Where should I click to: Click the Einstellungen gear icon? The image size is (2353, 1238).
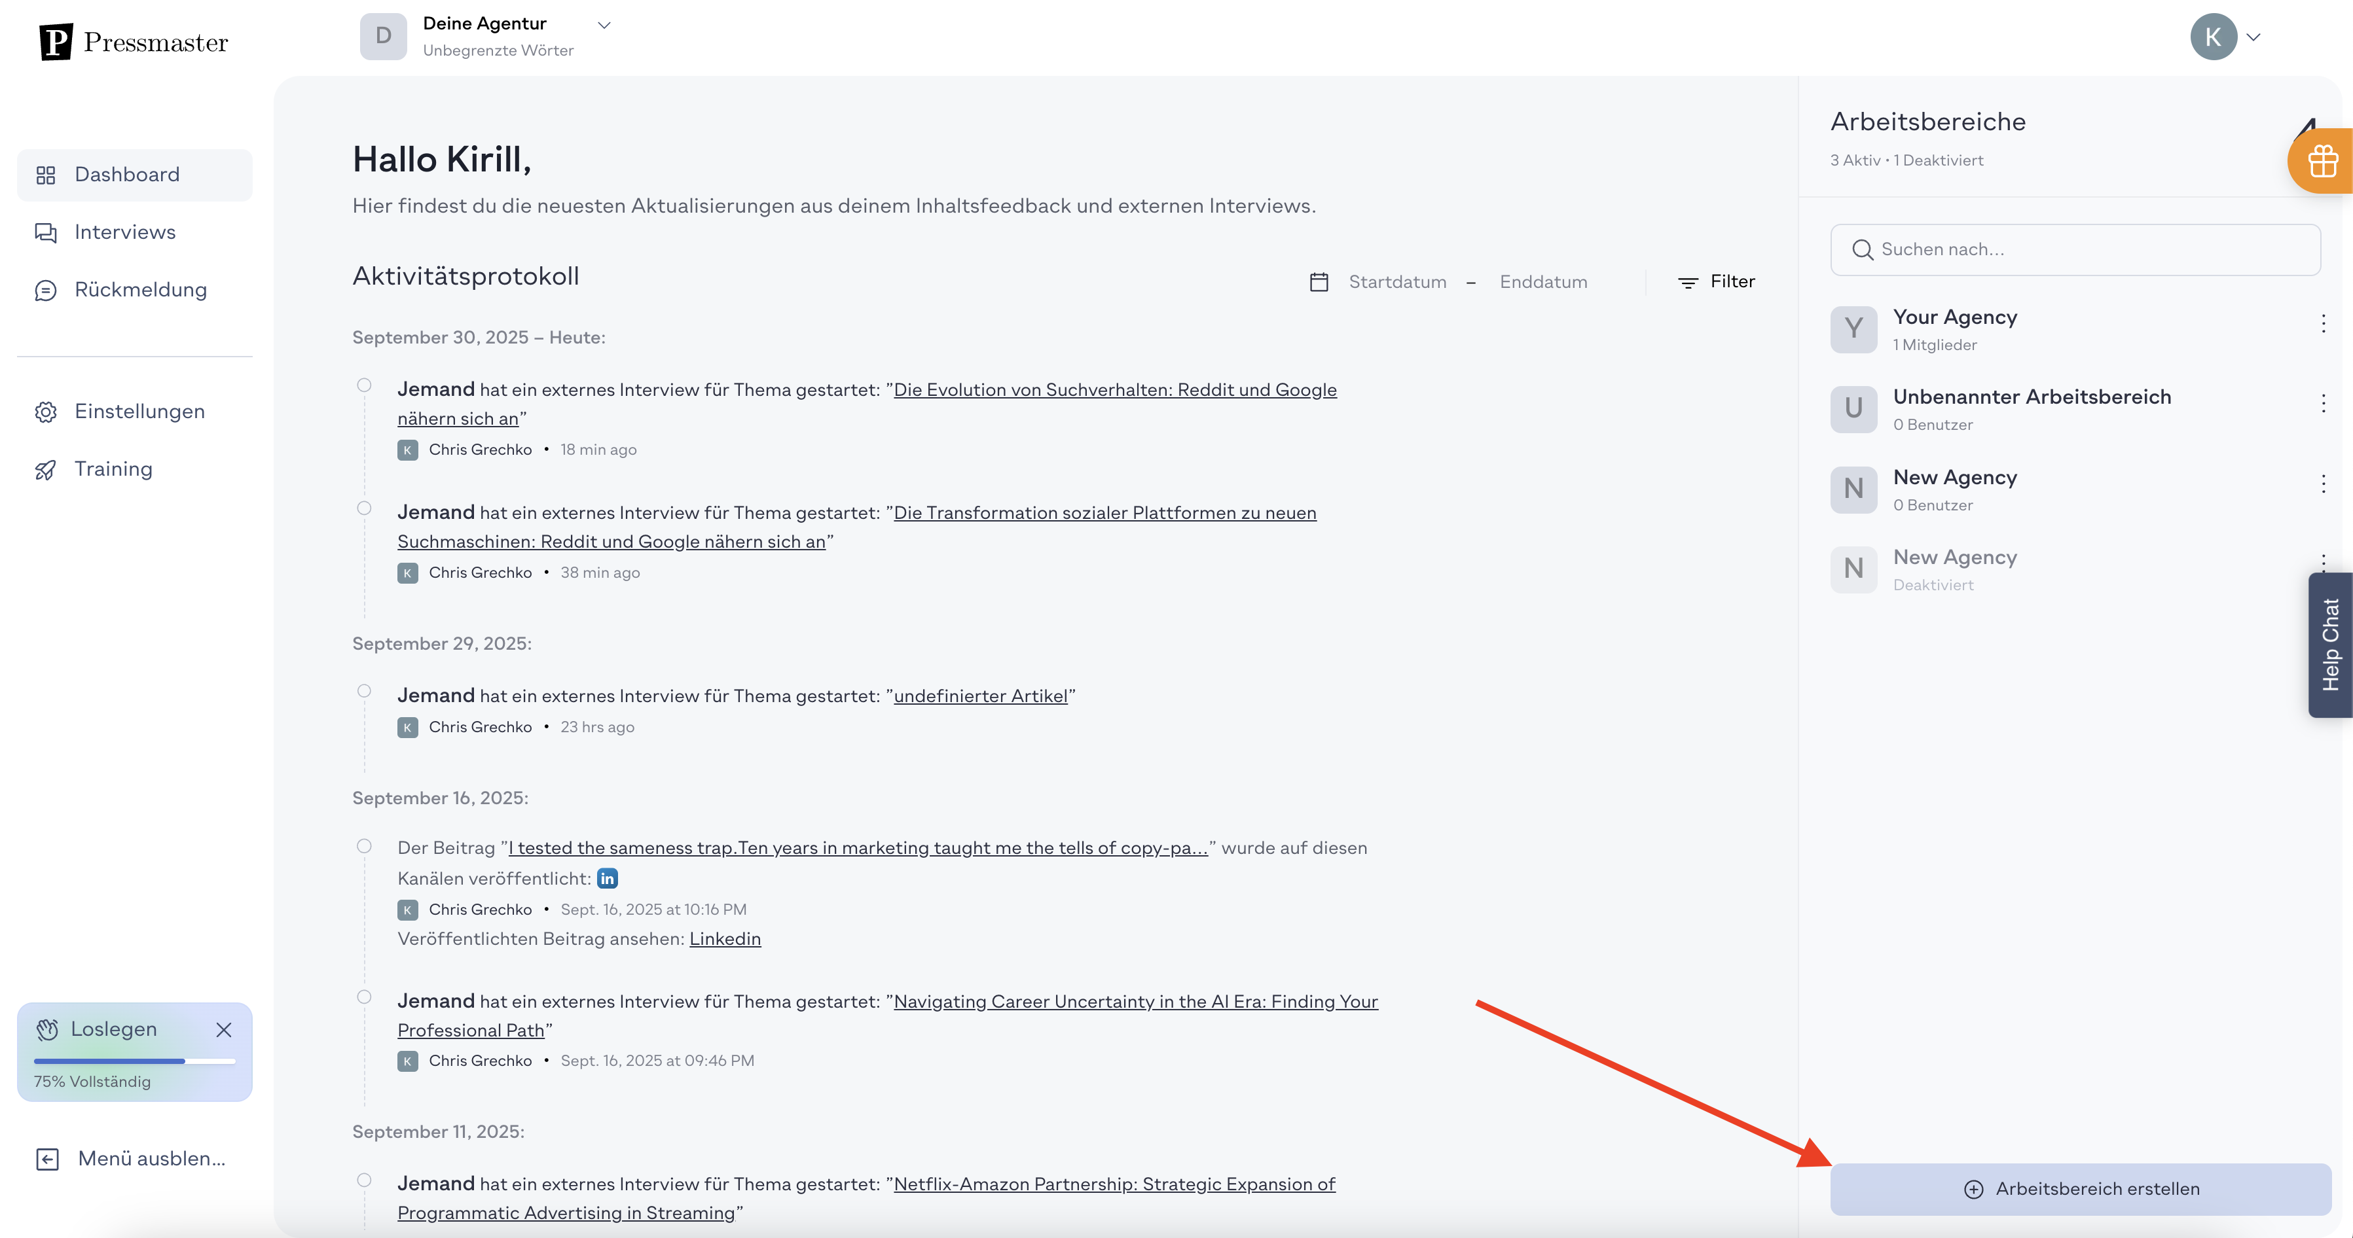click(x=46, y=412)
